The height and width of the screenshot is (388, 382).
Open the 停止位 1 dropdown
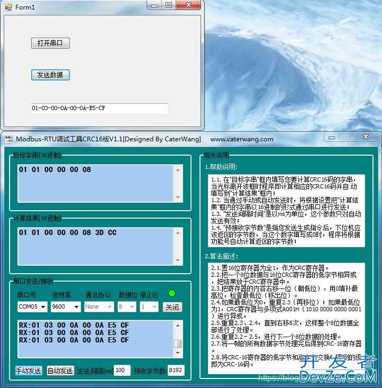click(x=149, y=307)
